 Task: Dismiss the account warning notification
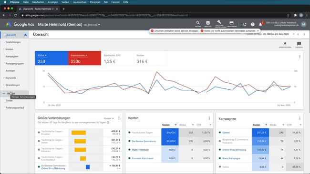tap(258, 31)
